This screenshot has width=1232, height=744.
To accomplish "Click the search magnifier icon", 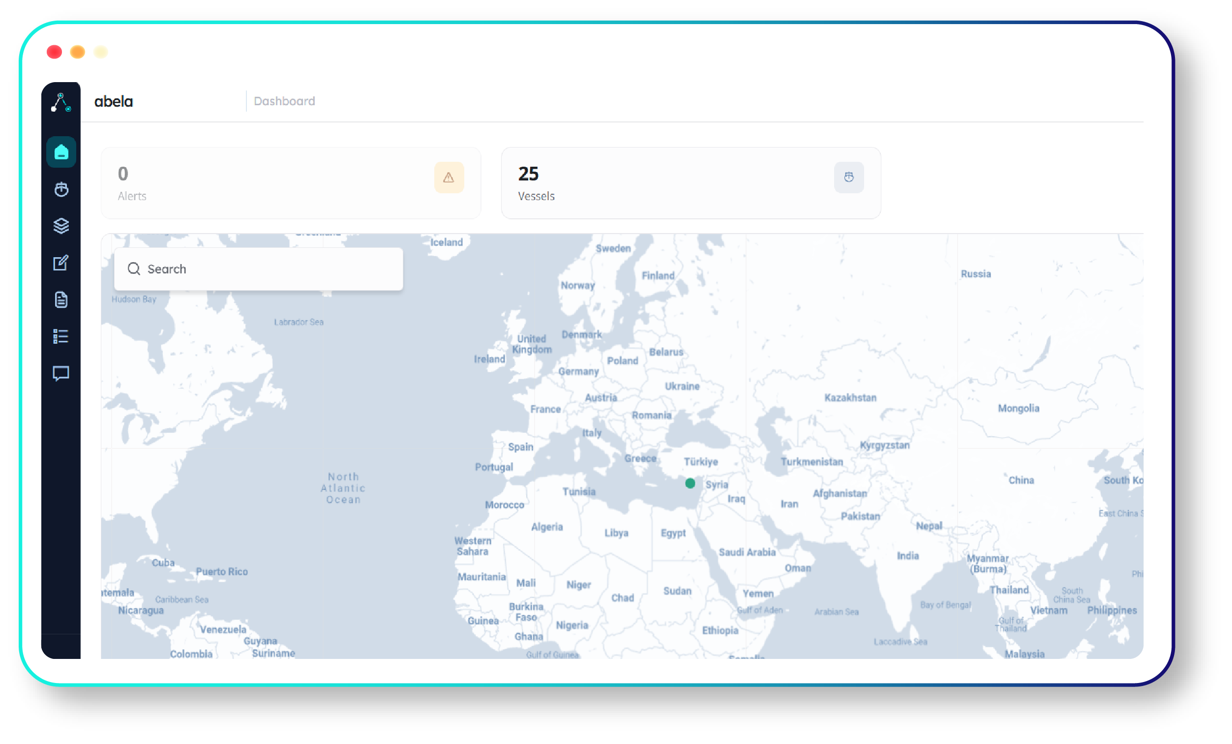I will pyautogui.click(x=133, y=269).
